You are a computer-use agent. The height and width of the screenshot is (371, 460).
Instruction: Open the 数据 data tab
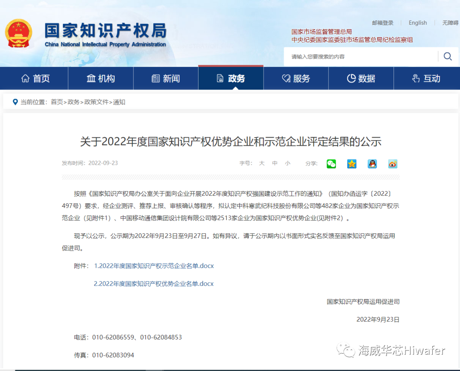pyautogui.click(x=361, y=78)
